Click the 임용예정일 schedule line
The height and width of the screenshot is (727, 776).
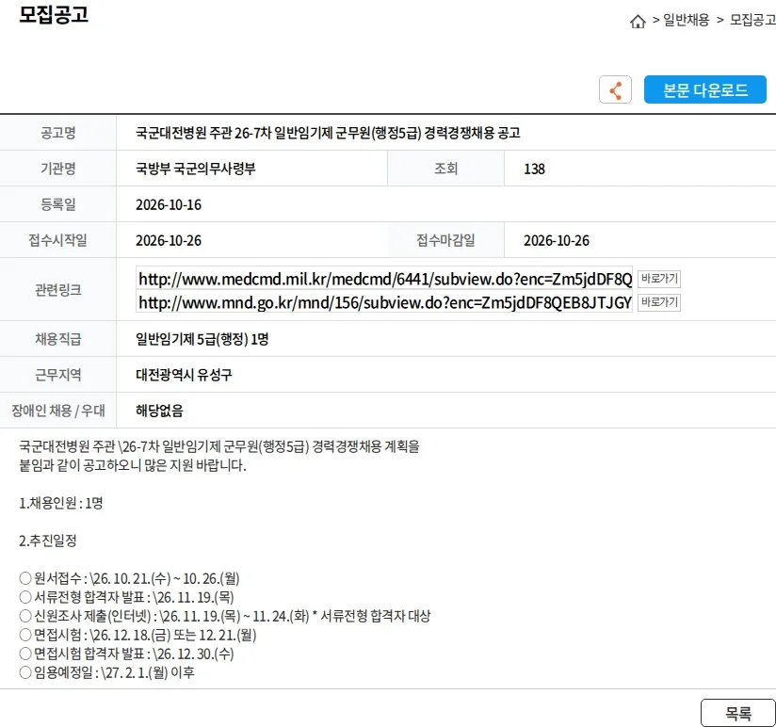pos(106,672)
